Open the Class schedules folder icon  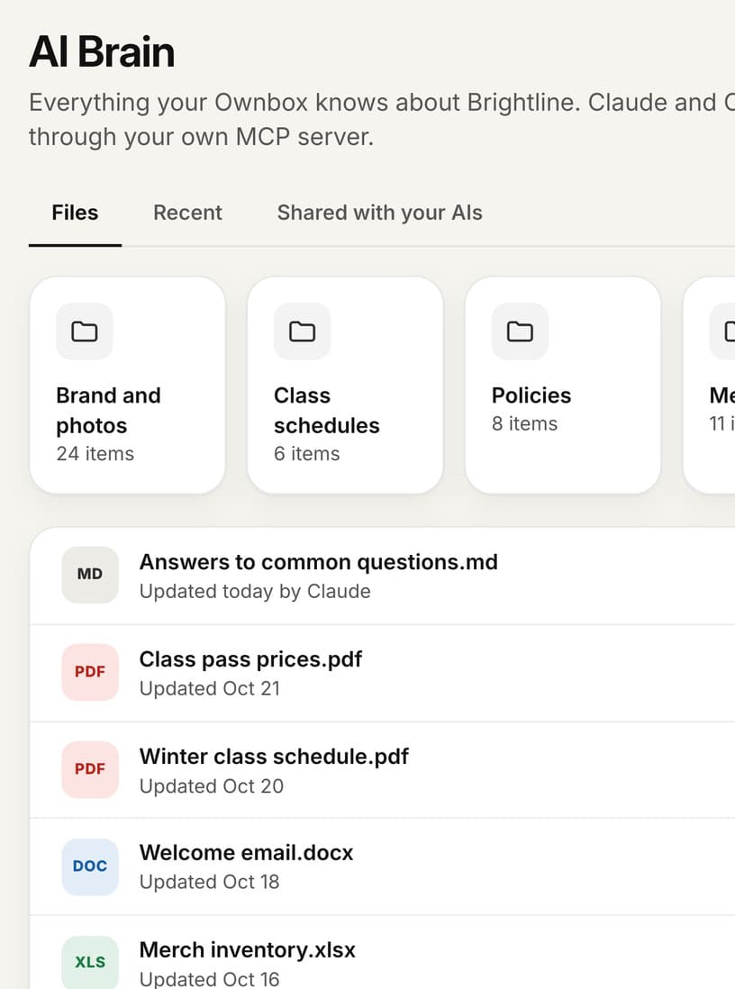[303, 331]
